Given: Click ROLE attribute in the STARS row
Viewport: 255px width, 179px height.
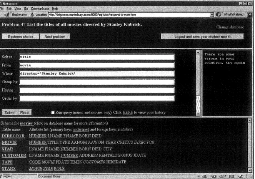Looking at the screenshot, I should pyautogui.click(x=59, y=169).
